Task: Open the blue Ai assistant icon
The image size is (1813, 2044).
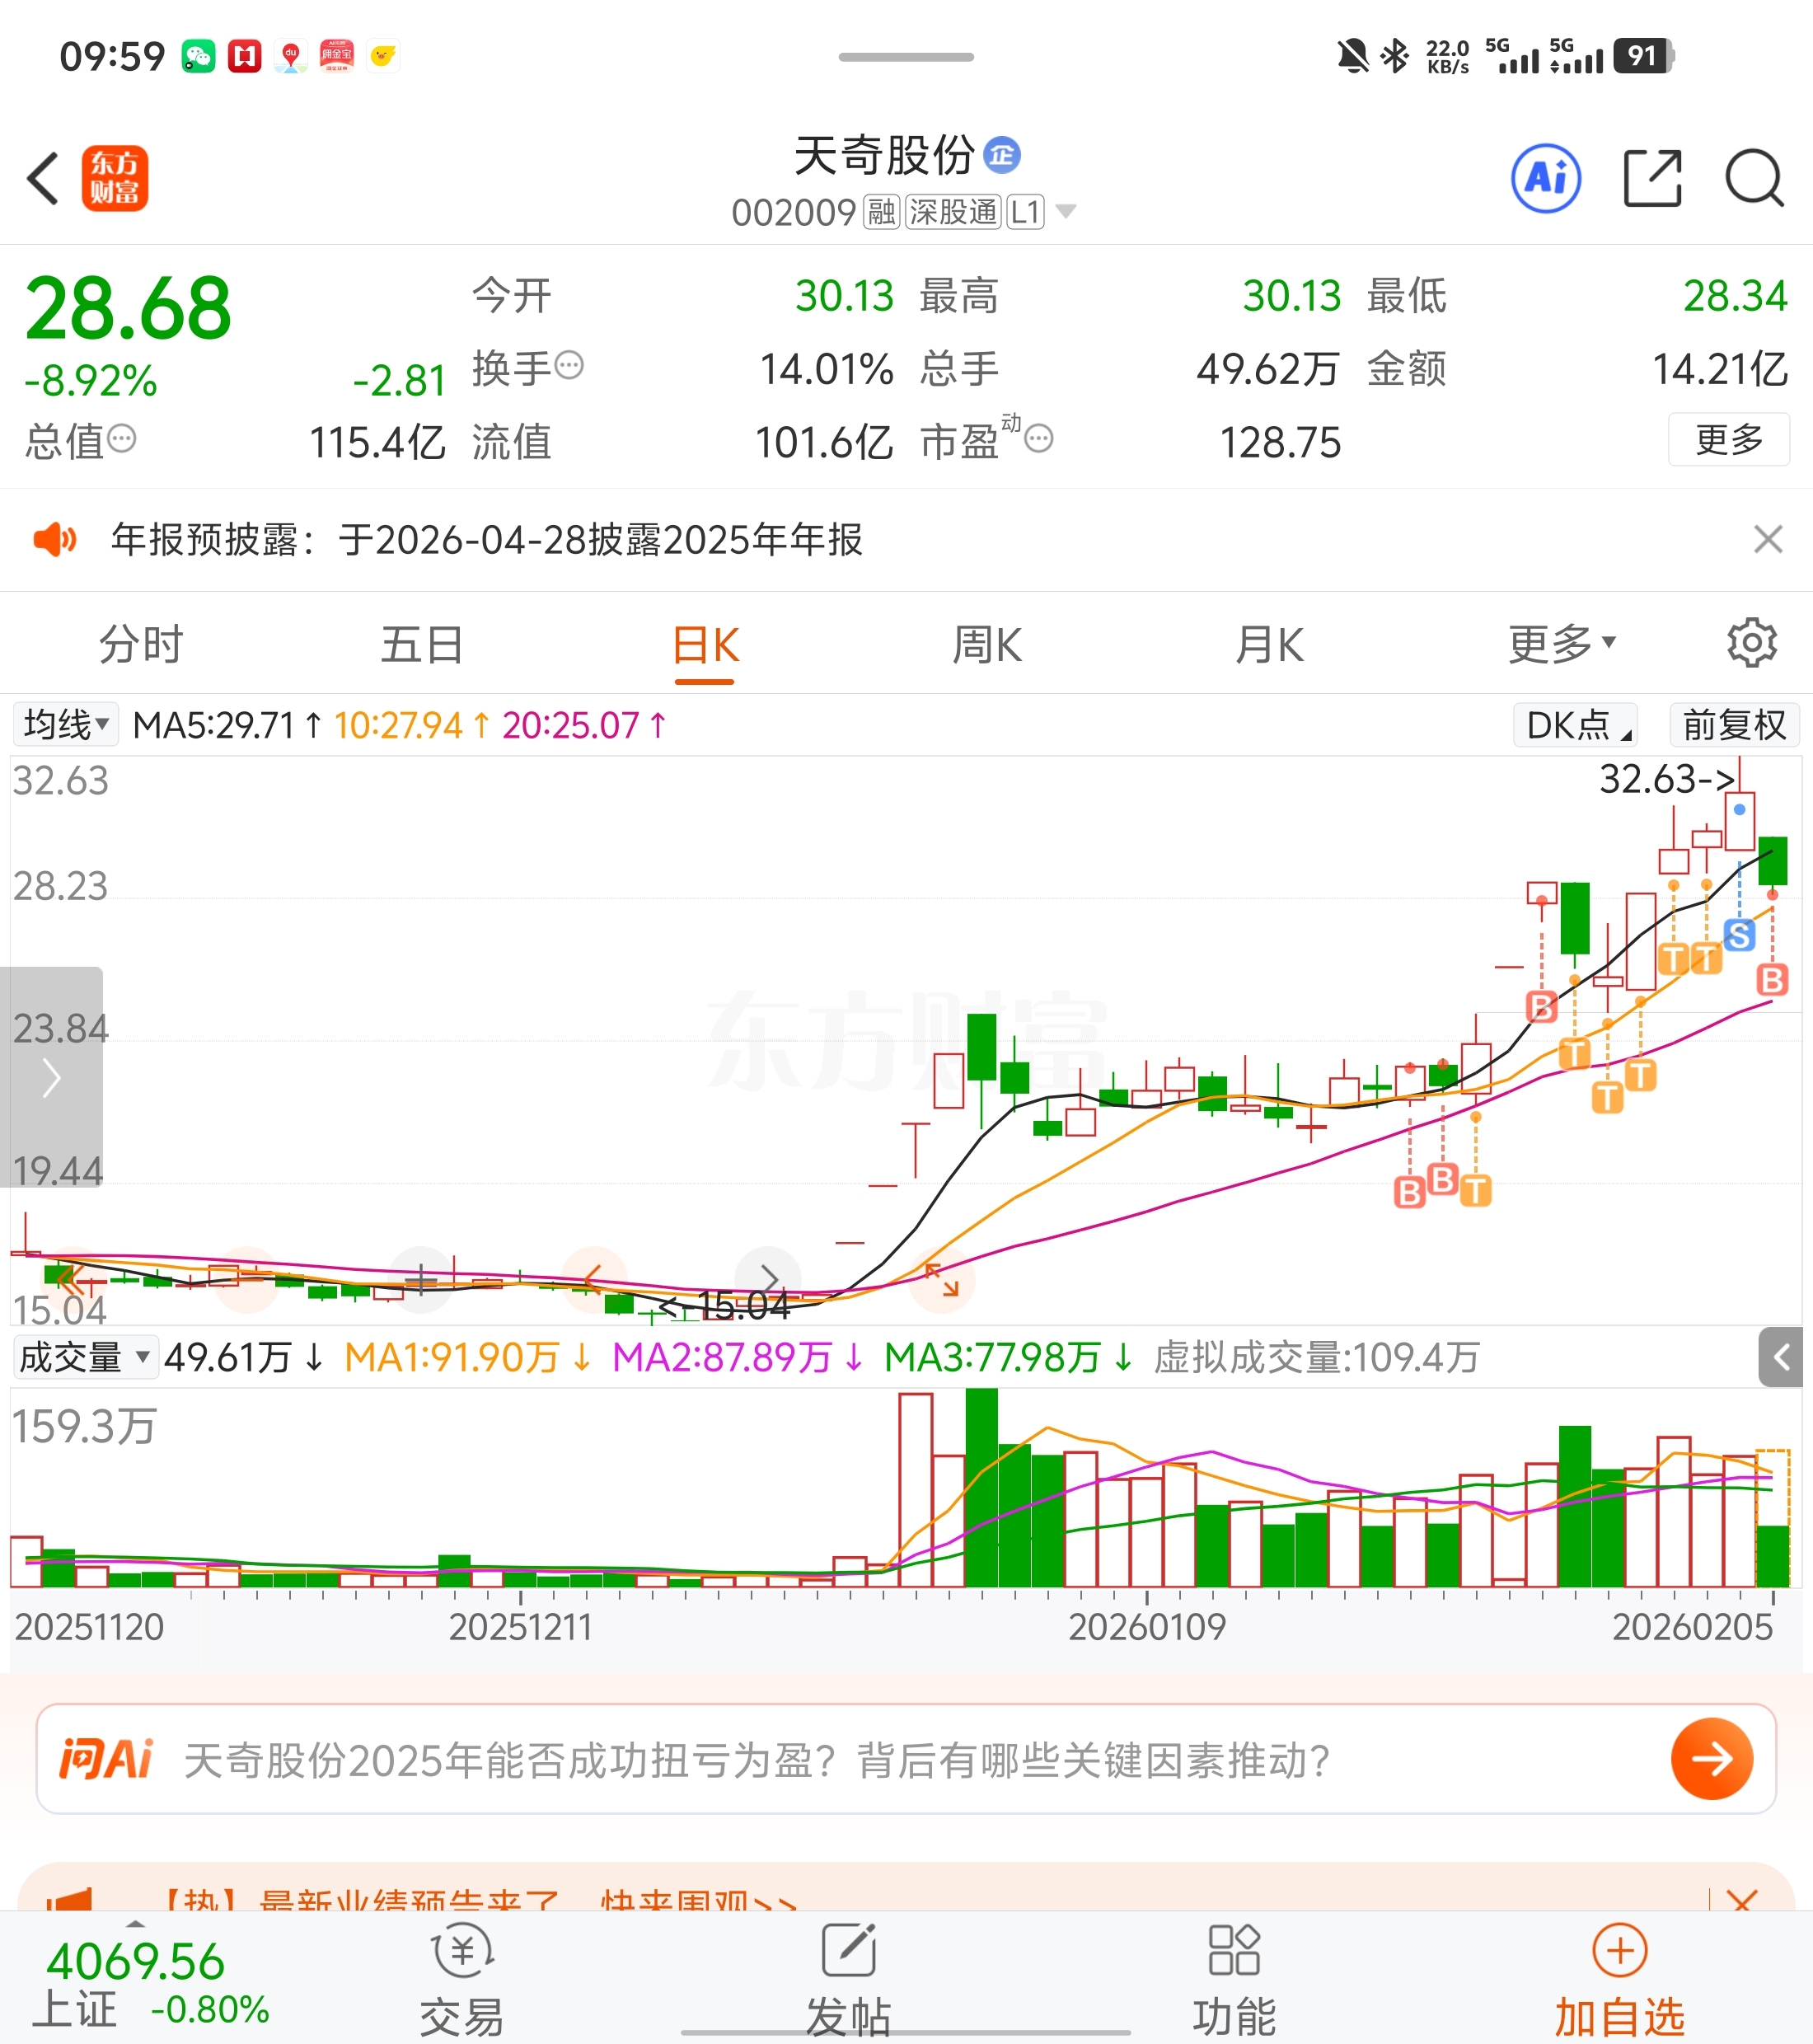Action: [1545, 179]
